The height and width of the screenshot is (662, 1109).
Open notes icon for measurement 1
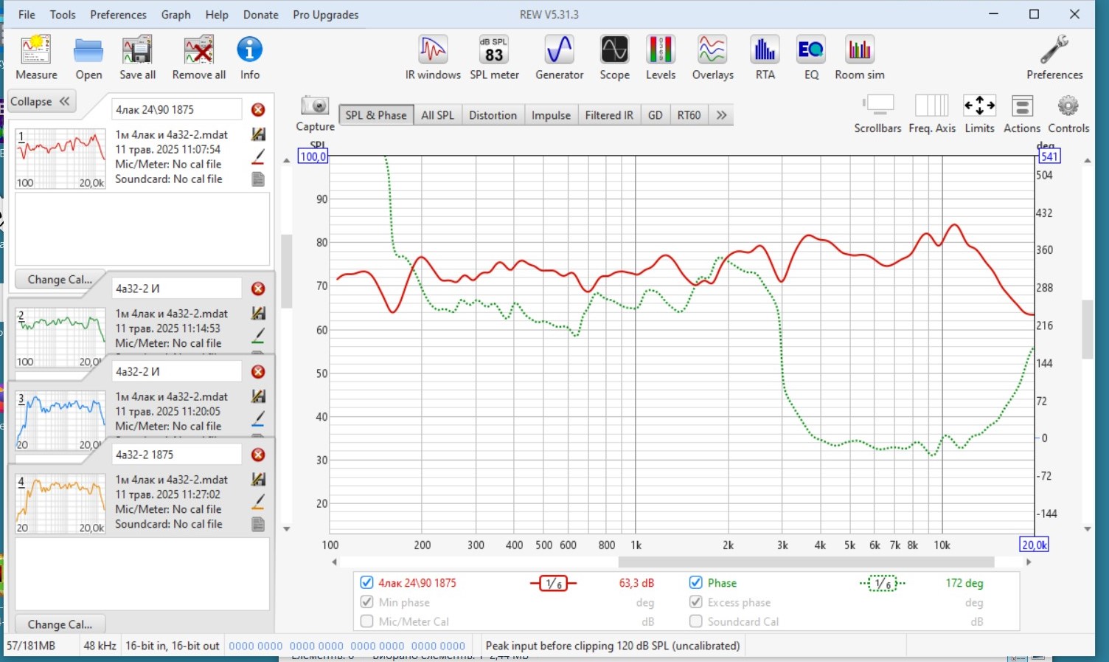258,179
